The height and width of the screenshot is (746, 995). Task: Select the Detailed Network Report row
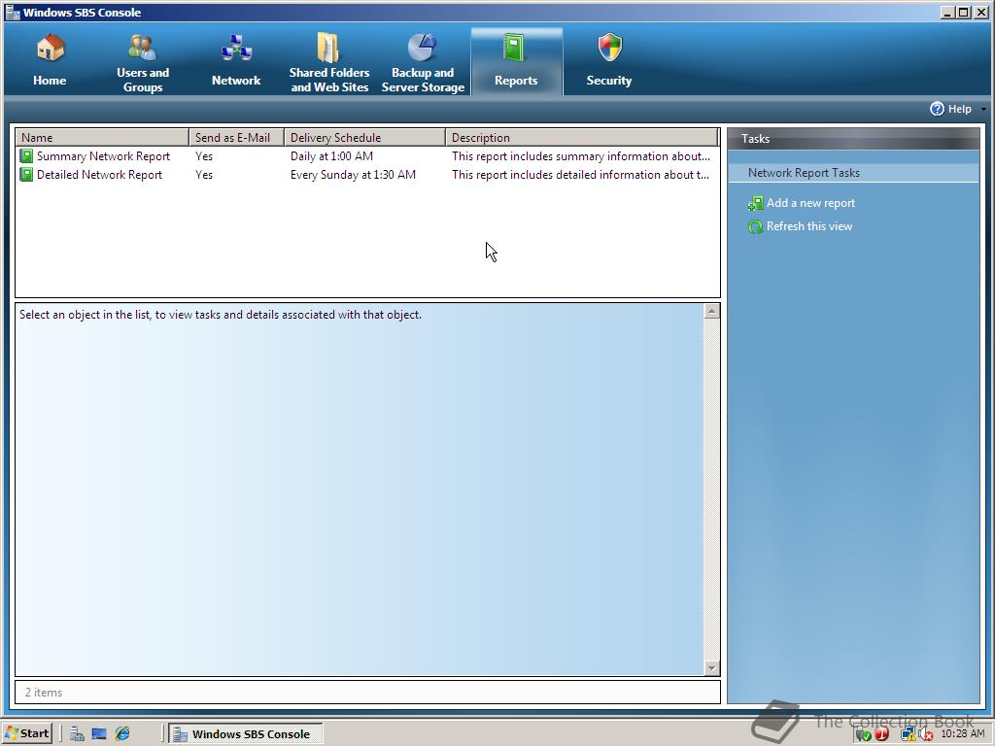click(367, 175)
